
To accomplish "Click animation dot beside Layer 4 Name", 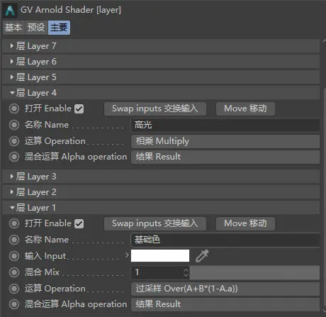I will (x=14, y=125).
